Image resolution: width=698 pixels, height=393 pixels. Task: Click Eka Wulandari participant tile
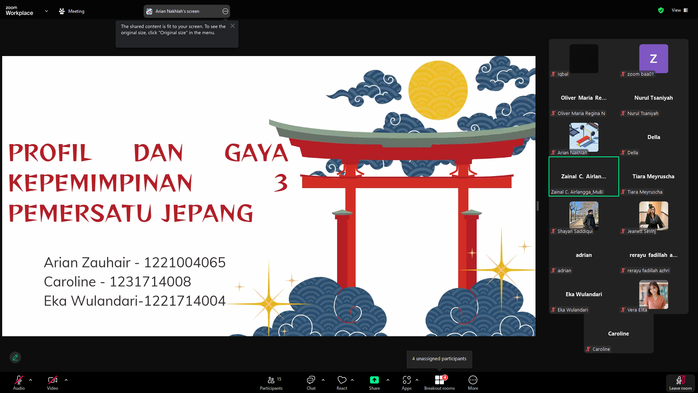[x=584, y=295]
